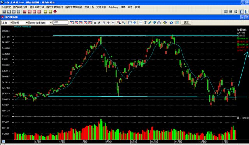The width and height of the screenshot is (249, 145).
Task: Select the pen drawing tool
Action: point(149,22)
